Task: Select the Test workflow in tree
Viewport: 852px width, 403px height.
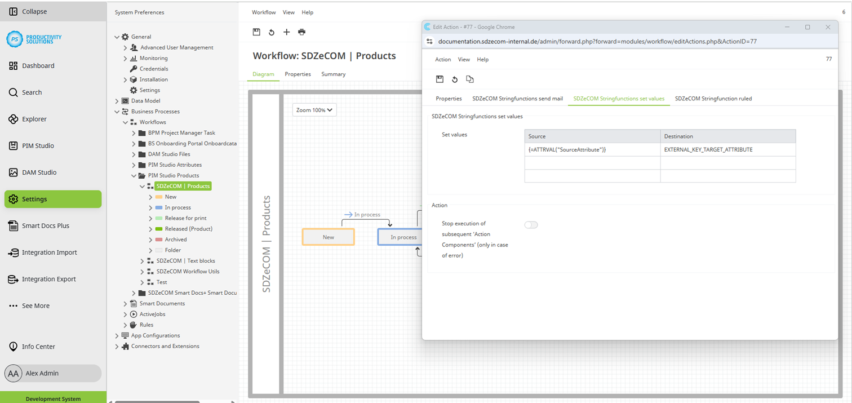Action: [x=161, y=282]
